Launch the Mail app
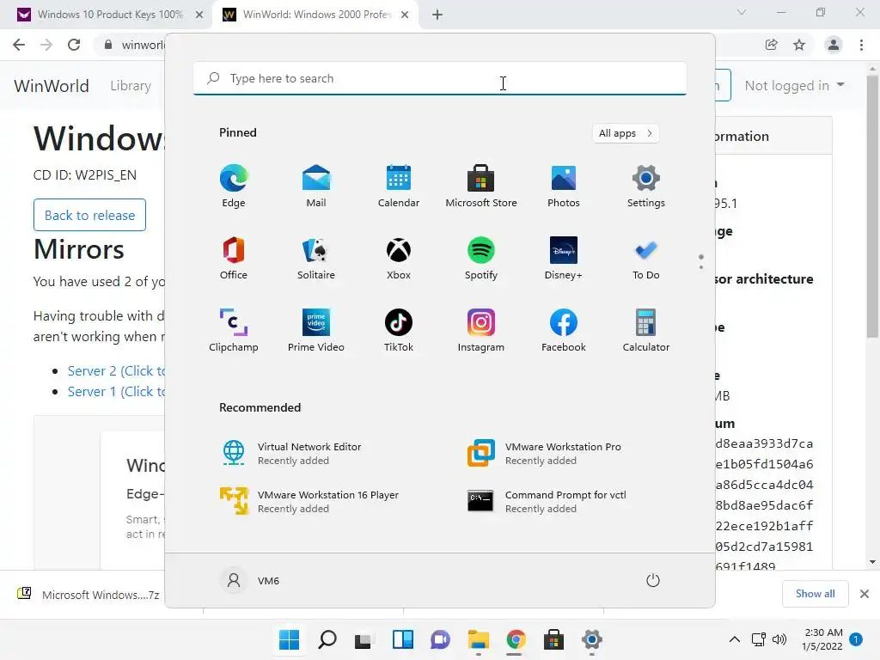880x660 pixels. tap(316, 186)
